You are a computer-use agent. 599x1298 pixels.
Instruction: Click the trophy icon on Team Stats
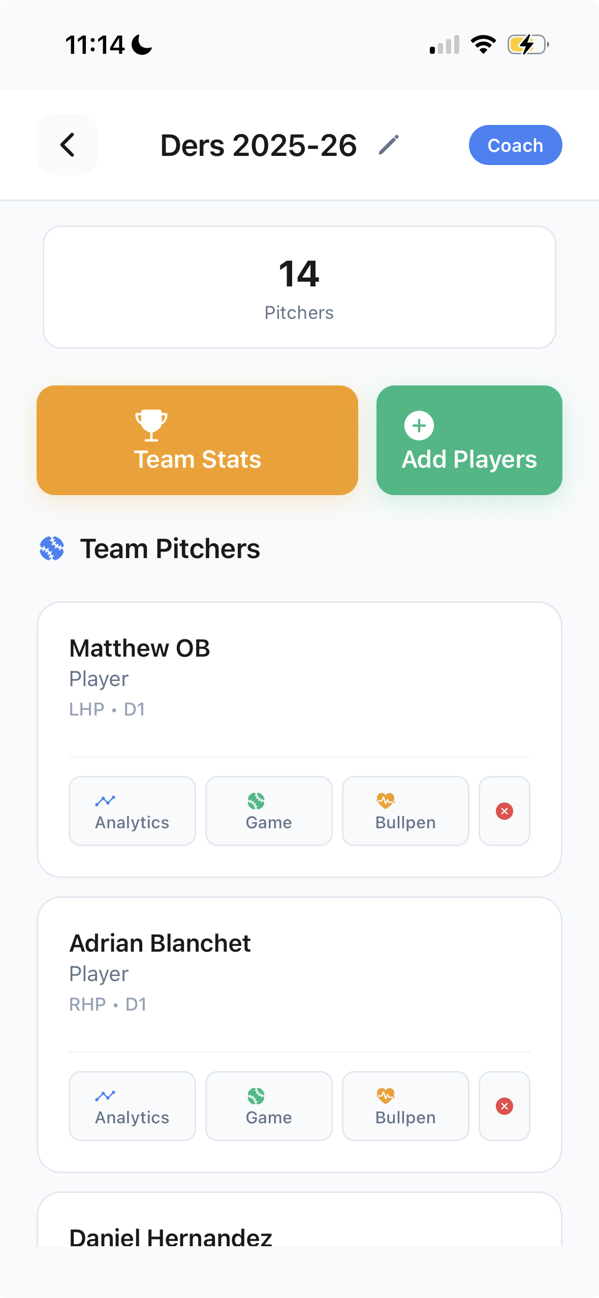150,426
